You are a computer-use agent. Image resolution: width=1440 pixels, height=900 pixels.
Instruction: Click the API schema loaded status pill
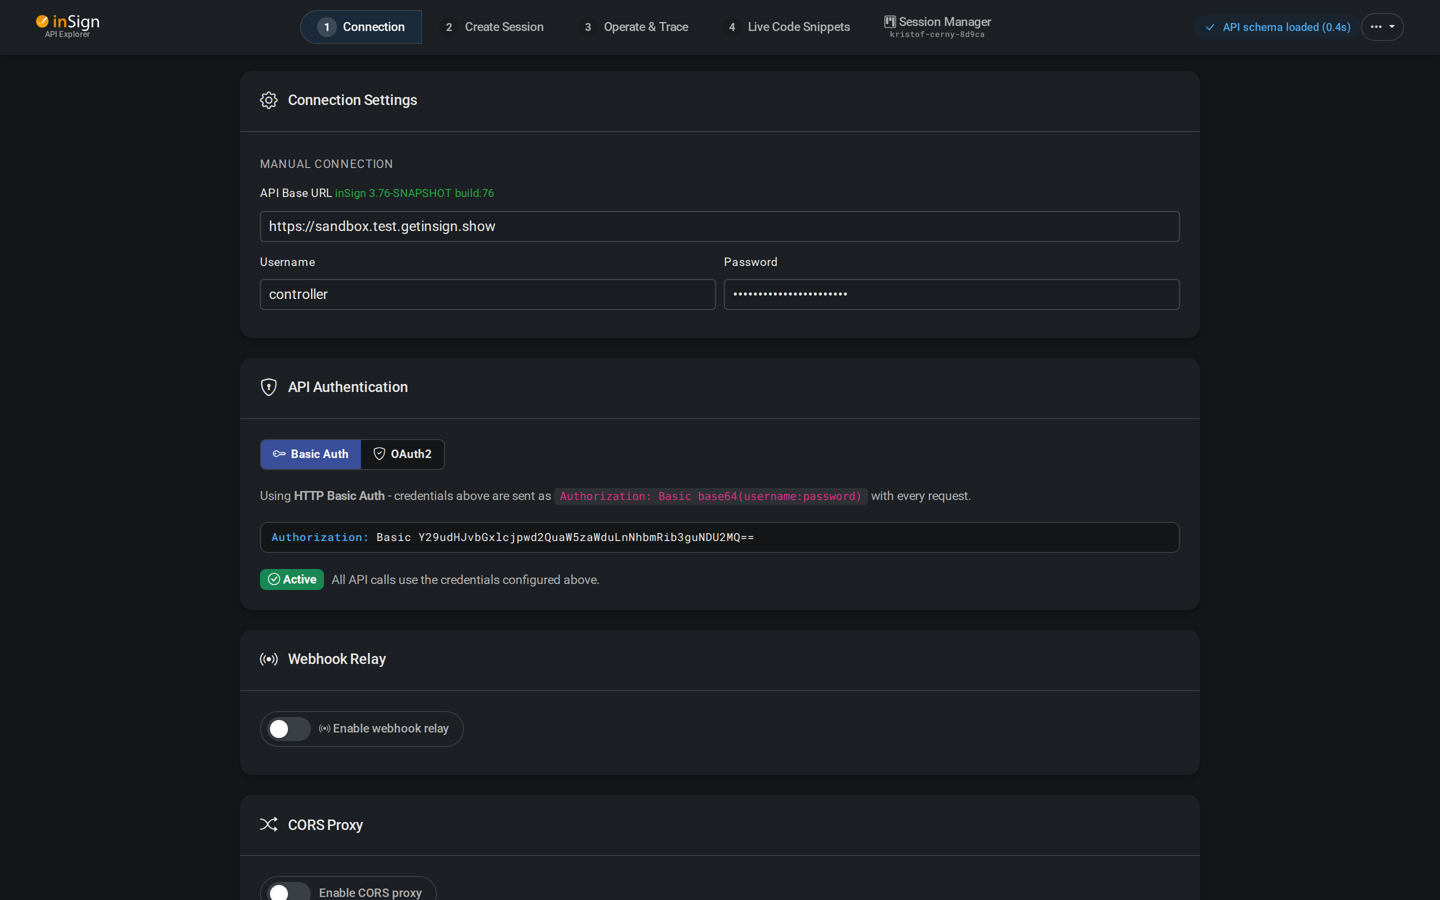tap(1276, 27)
